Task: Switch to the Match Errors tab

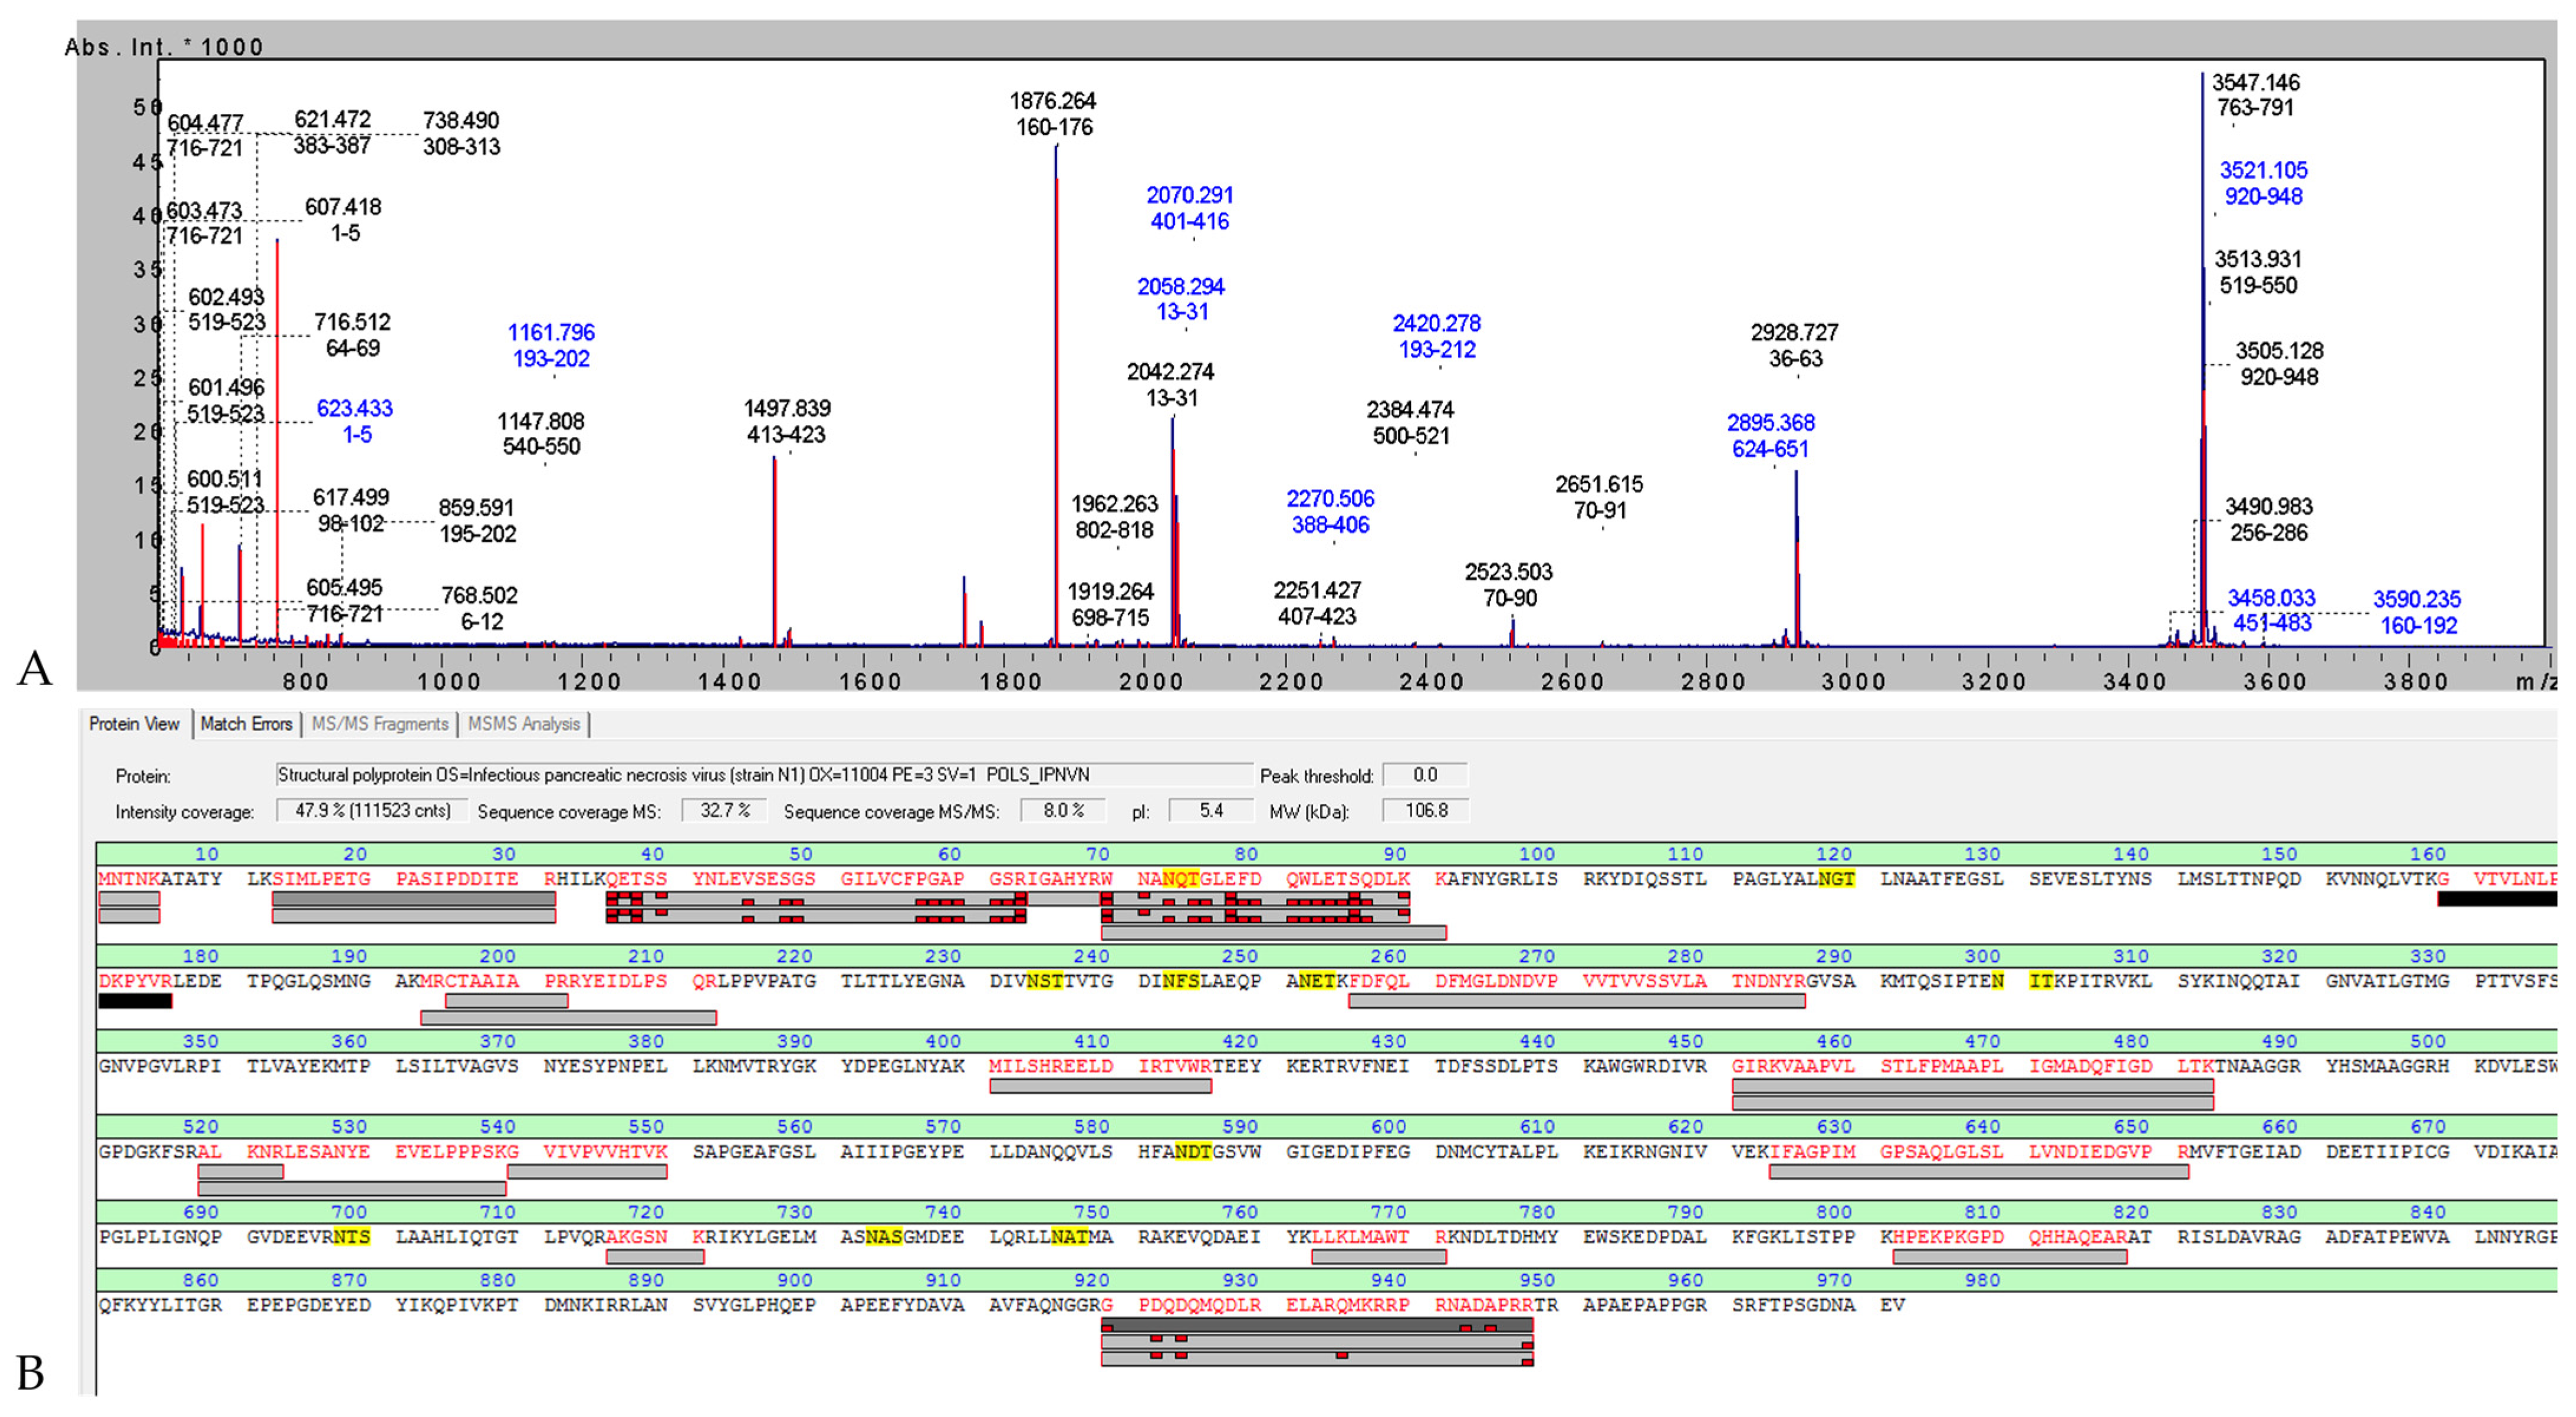Action: point(245,724)
